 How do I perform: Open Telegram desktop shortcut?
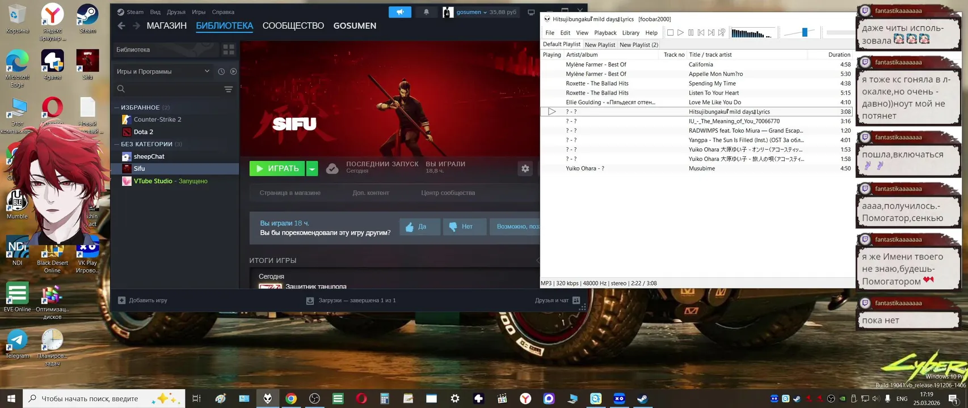(17, 345)
